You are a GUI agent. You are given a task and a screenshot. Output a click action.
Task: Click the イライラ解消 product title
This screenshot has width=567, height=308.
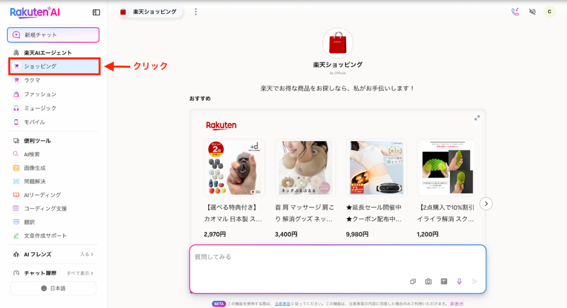(x=445, y=213)
